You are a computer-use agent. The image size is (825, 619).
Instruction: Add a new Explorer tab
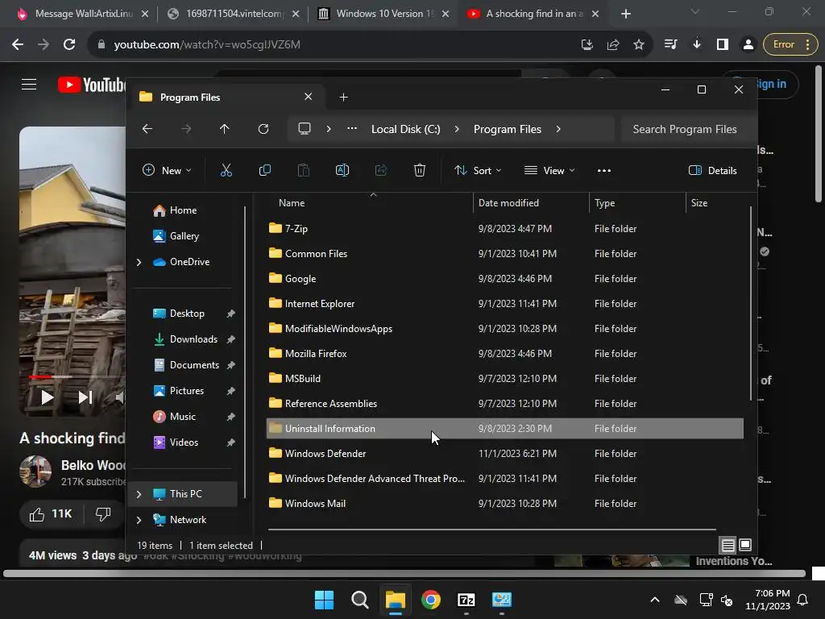click(343, 98)
